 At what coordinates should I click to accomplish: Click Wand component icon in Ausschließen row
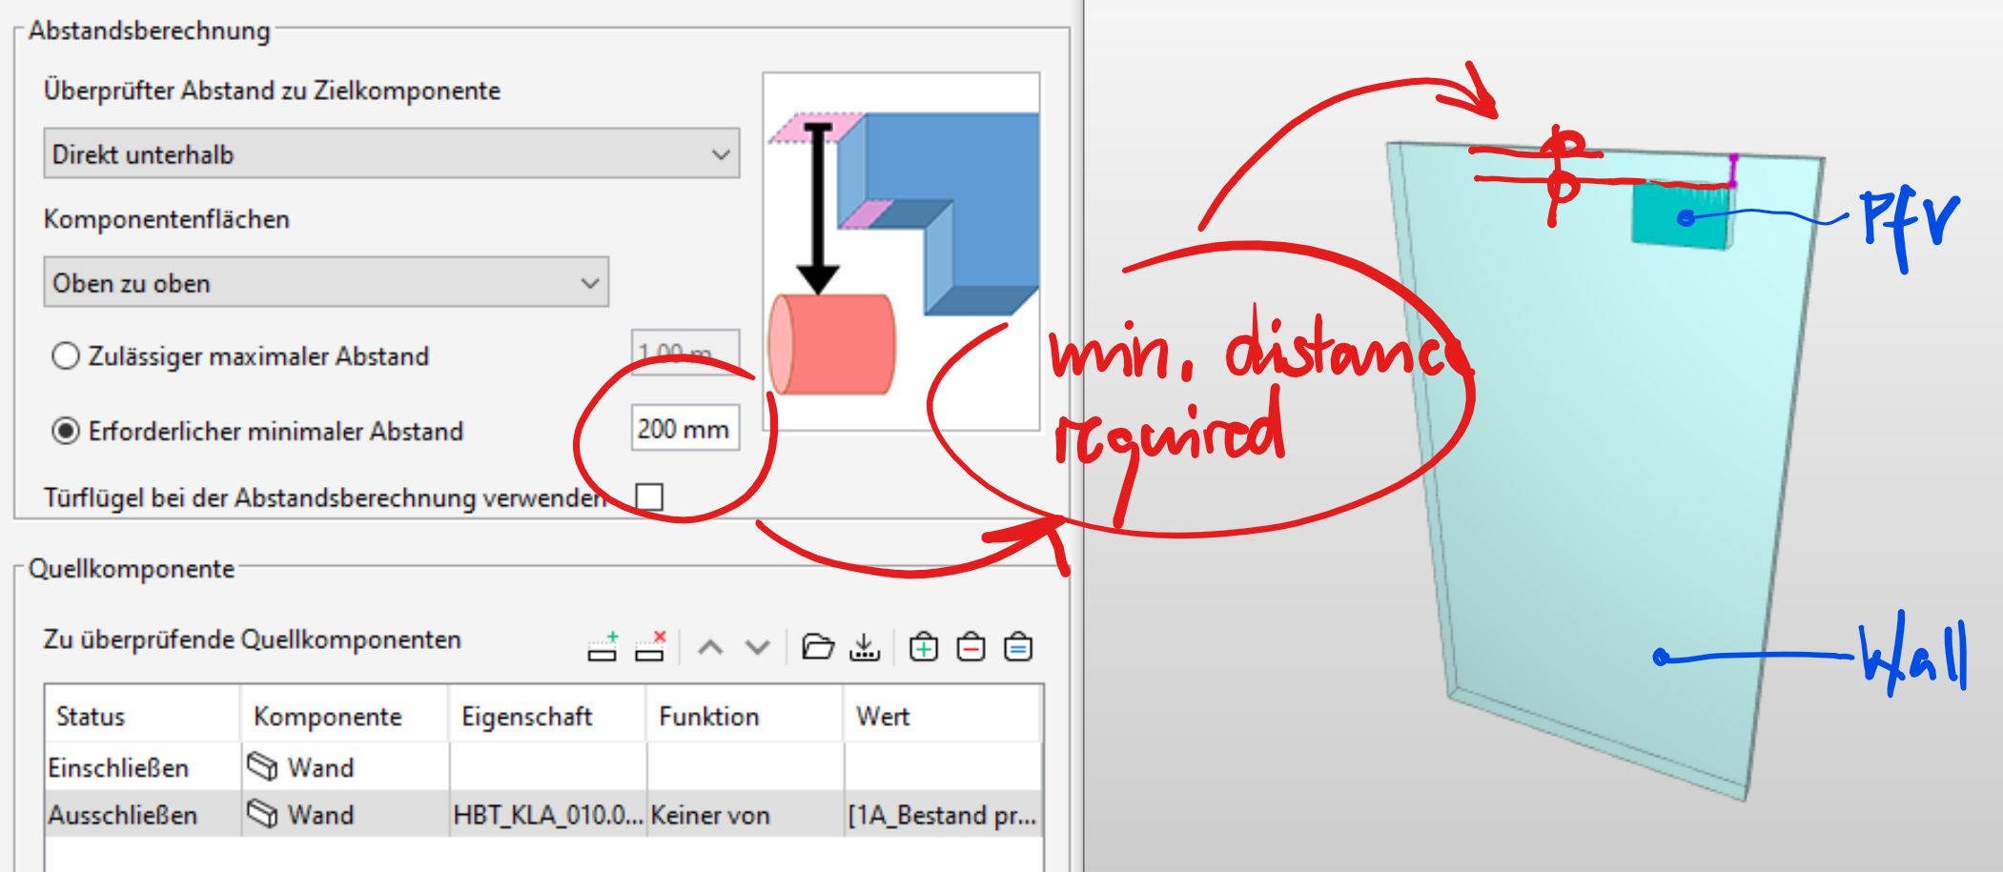click(x=262, y=814)
